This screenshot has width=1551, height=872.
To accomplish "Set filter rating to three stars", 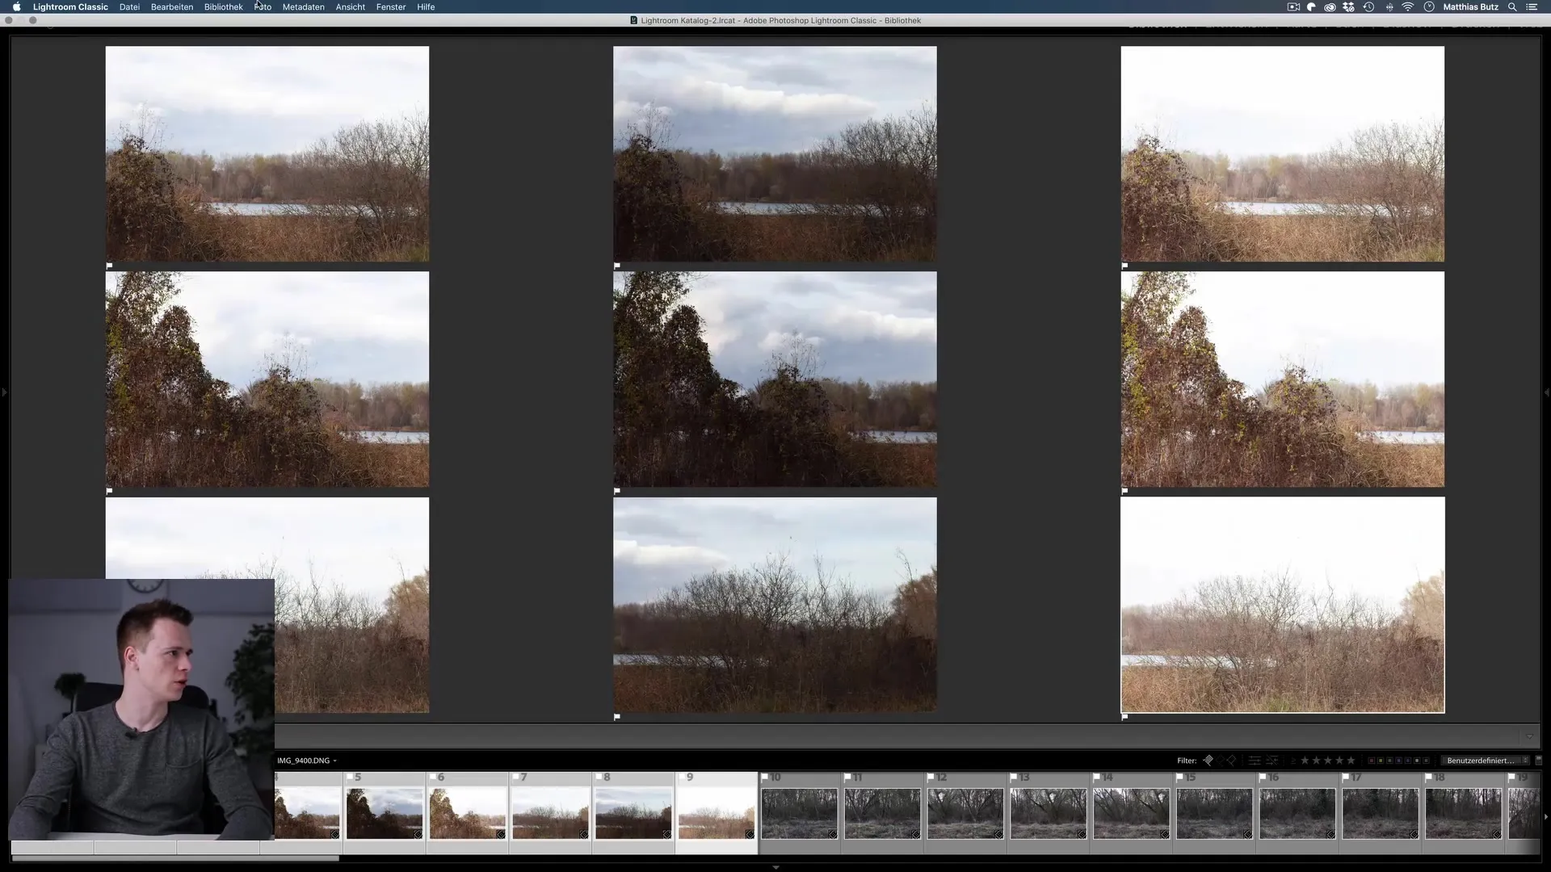I will coord(1328,761).
